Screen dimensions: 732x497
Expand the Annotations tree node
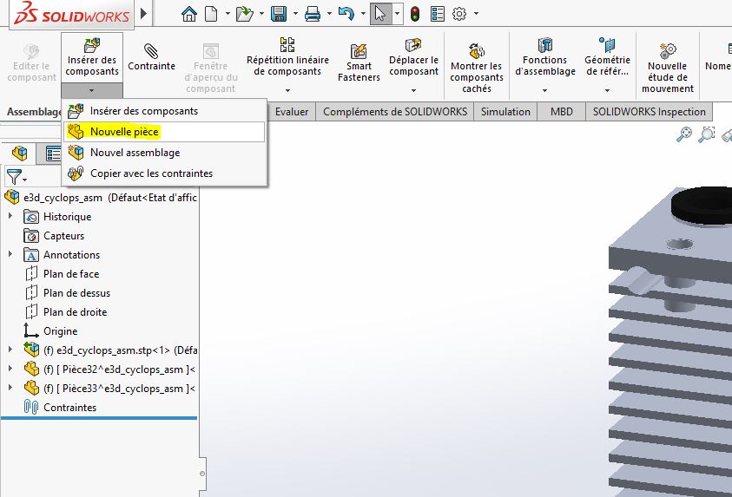pyautogui.click(x=10, y=254)
